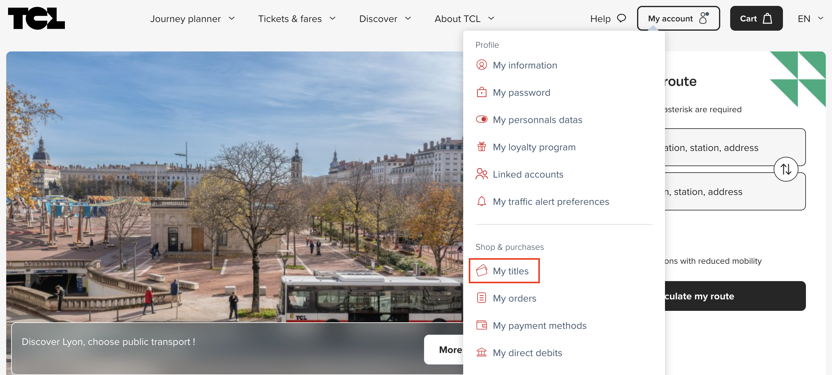
Task: Click the My orders list icon
Action: 482,298
